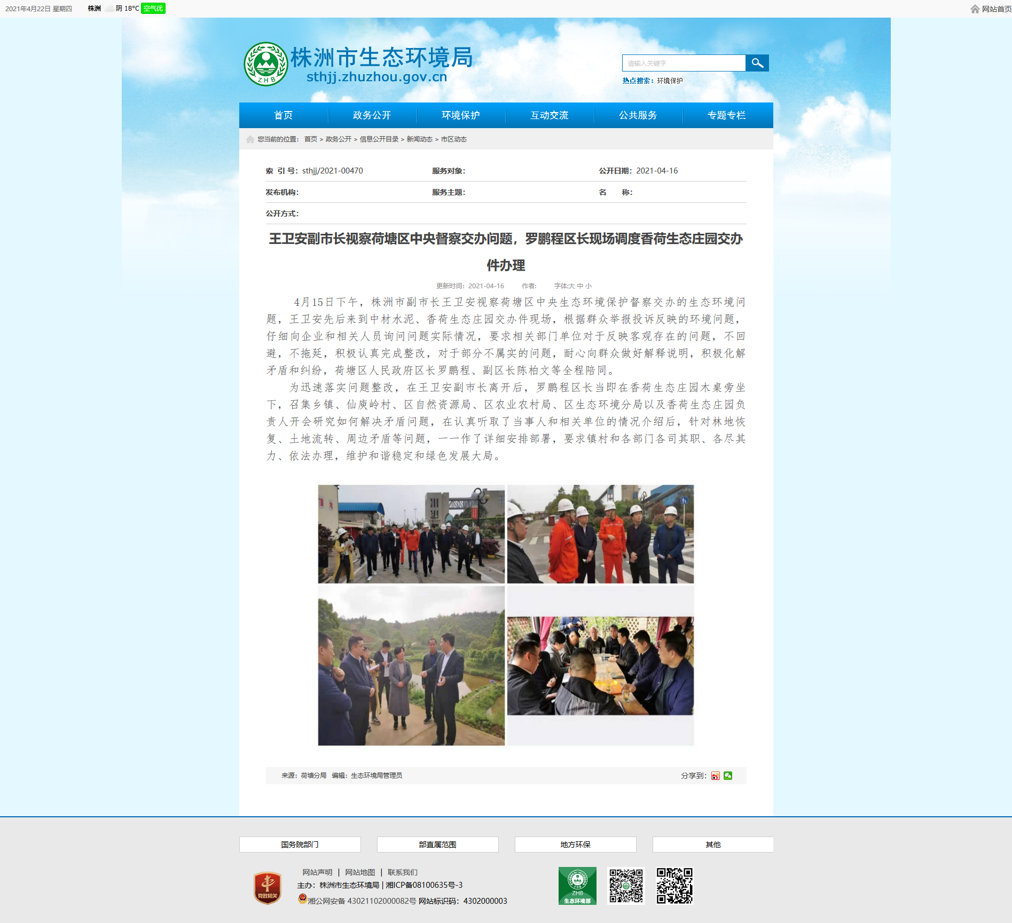Click the search magnifier button
Screen dimensions: 1012x923
click(x=757, y=63)
